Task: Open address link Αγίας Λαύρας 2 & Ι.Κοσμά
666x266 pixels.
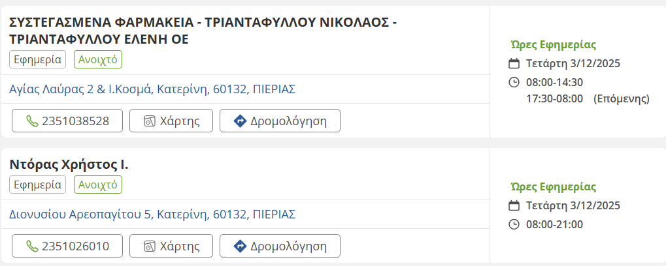Action: [x=152, y=89]
